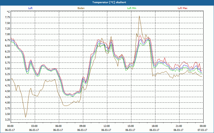Click the 12:00 time label
The width and height of the screenshot is (214, 133).
[106, 126]
